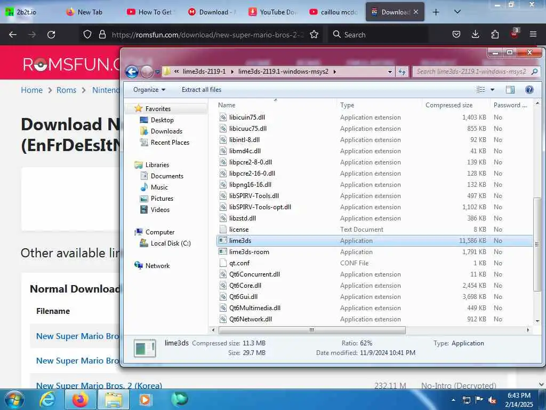
Task: Sort by Compressed size column header
Action: pyautogui.click(x=455, y=105)
